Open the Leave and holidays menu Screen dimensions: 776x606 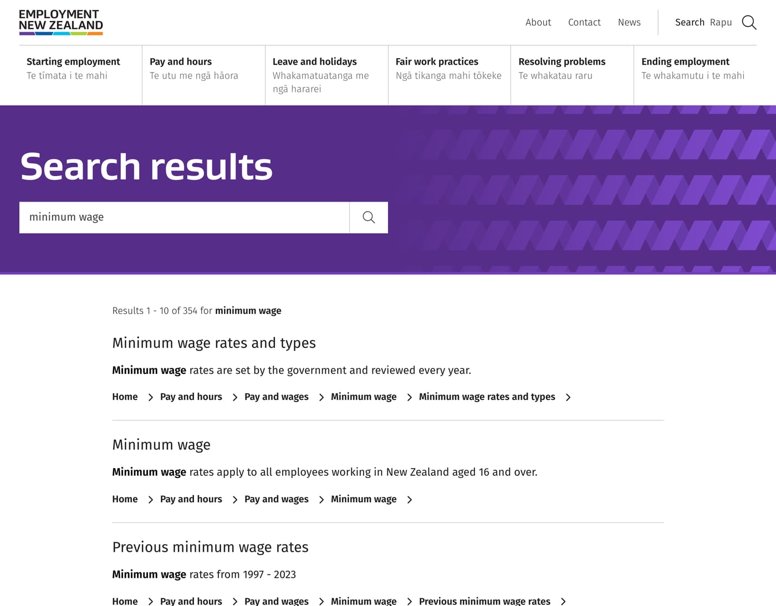[326, 75]
